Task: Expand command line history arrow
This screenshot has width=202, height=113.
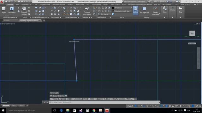Action: (159, 102)
